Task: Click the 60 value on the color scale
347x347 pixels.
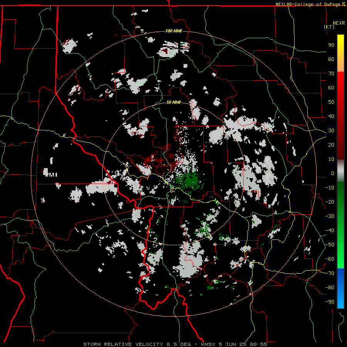Action: click(331, 88)
